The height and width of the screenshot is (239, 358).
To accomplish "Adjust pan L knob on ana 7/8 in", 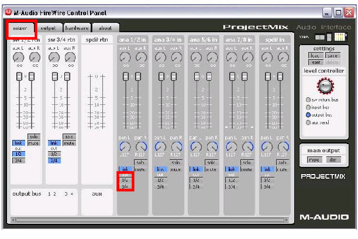I will tap(229, 147).
